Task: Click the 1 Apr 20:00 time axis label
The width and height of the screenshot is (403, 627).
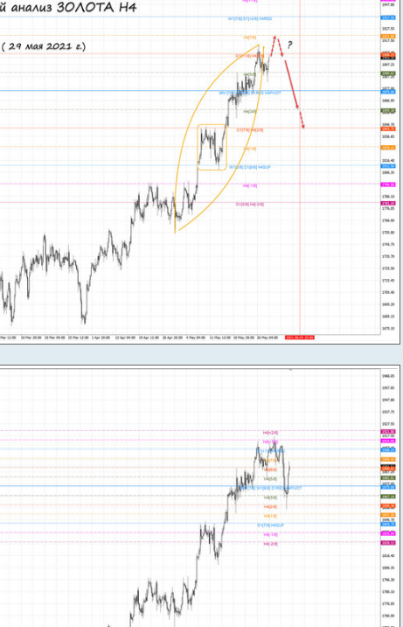Action: (101, 338)
